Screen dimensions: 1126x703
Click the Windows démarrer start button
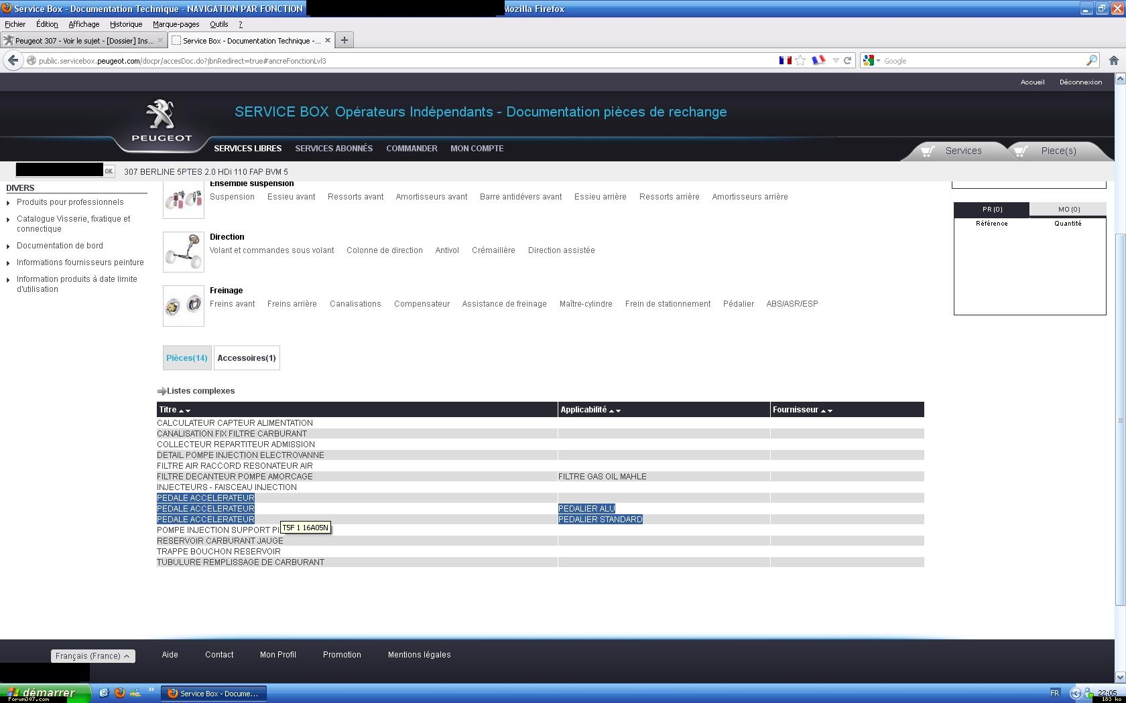point(46,693)
